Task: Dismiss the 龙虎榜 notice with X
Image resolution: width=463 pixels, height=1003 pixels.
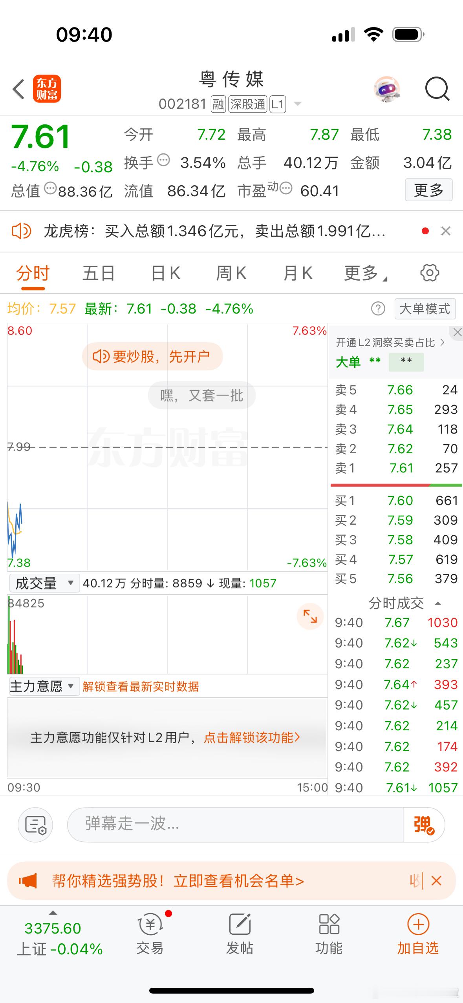Action: tap(446, 231)
